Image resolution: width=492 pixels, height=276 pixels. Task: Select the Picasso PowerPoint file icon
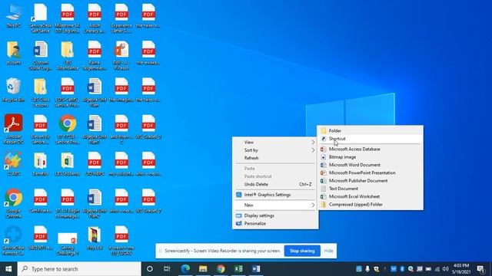click(x=121, y=55)
